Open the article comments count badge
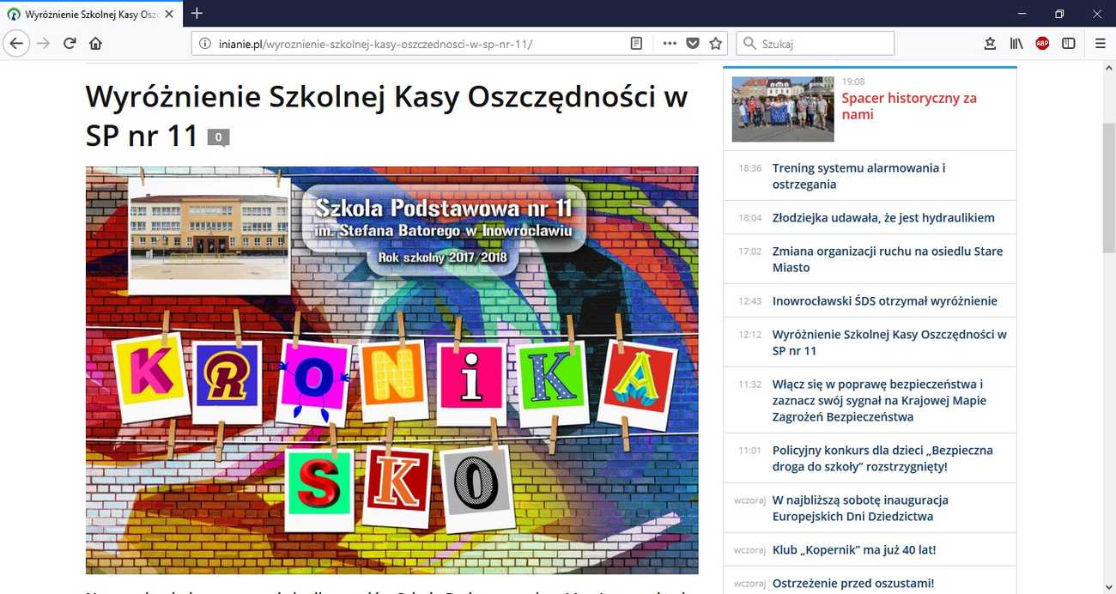This screenshot has height=594, width=1116. (x=218, y=137)
